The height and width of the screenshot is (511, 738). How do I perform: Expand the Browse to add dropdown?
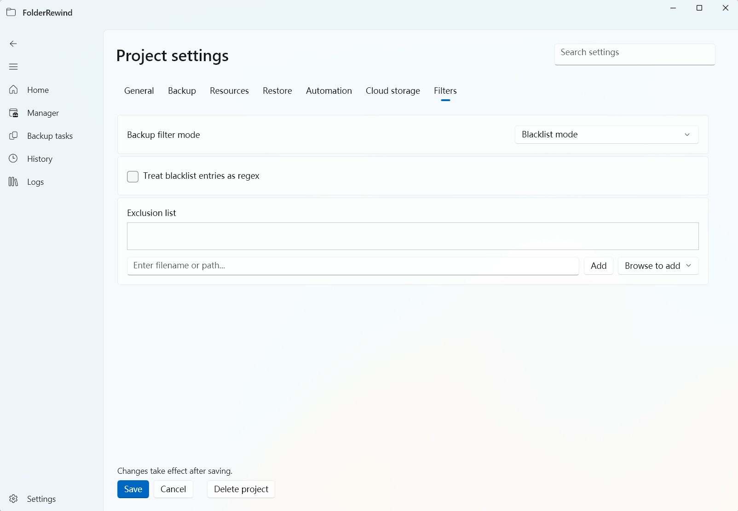(658, 266)
